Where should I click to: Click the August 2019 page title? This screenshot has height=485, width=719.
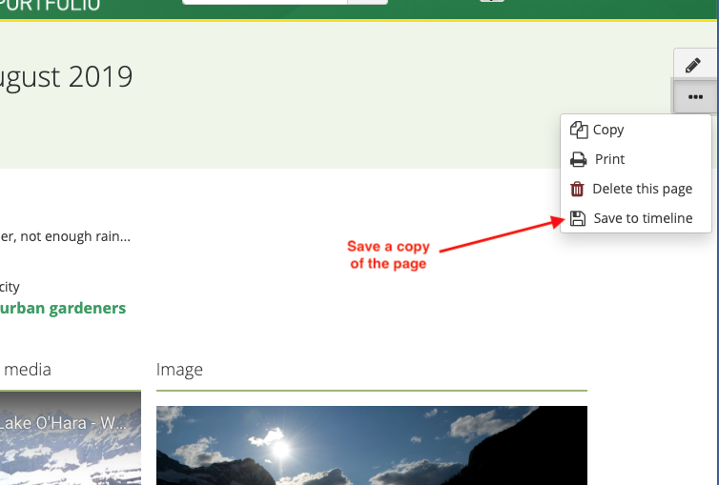[x=66, y=76]
